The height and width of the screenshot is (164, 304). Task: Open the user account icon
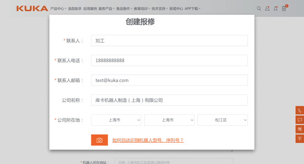(x=267, y=8)
